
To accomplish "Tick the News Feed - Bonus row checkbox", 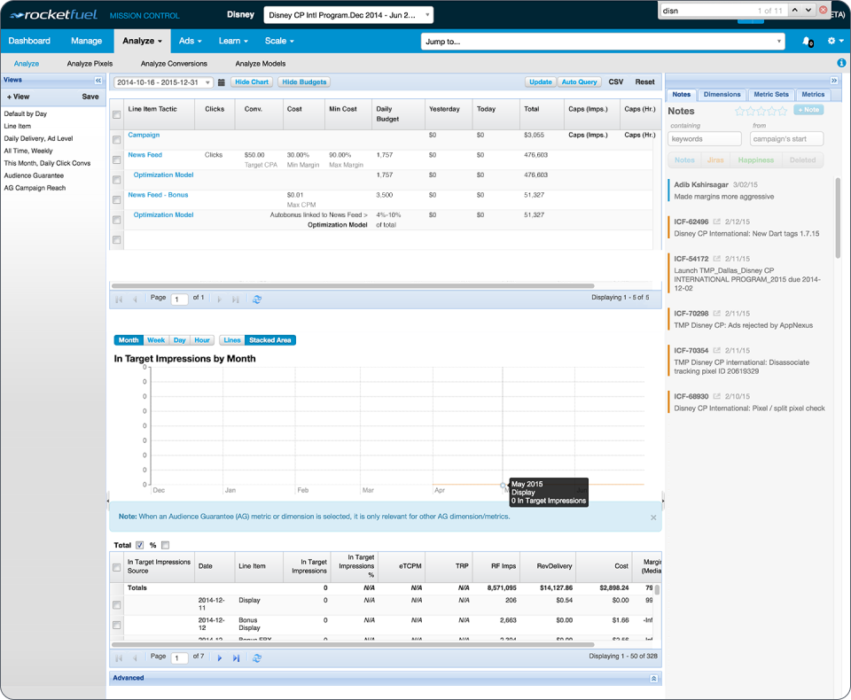I will 117,200.
